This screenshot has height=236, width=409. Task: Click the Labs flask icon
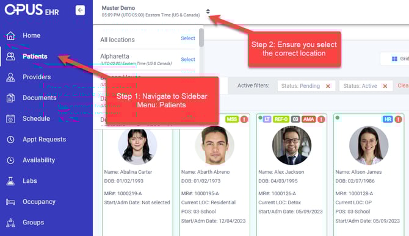coord(10,181)
